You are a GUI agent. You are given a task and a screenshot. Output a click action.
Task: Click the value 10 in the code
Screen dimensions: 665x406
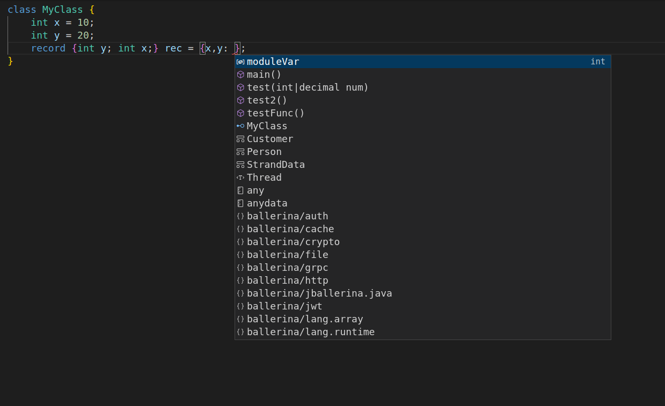[x=83, y=23]
